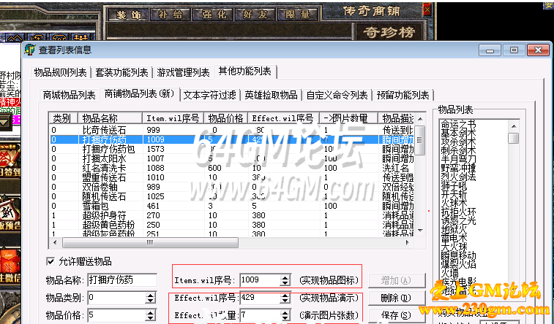Sort by 物品名称 column header
Image resolution: width=554 pixels, height=324 pixels.
tap(111, 118)
